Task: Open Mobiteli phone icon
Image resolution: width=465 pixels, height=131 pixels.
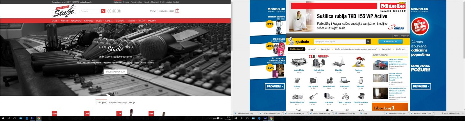Action: click(361, 80)
